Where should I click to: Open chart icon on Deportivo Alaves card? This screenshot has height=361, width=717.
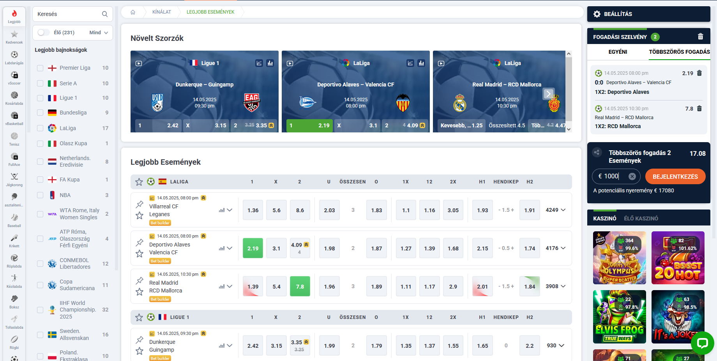tap(410, 63)
